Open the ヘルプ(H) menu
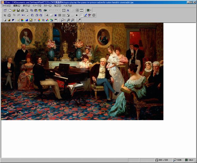197x163 pixels. 68,6
